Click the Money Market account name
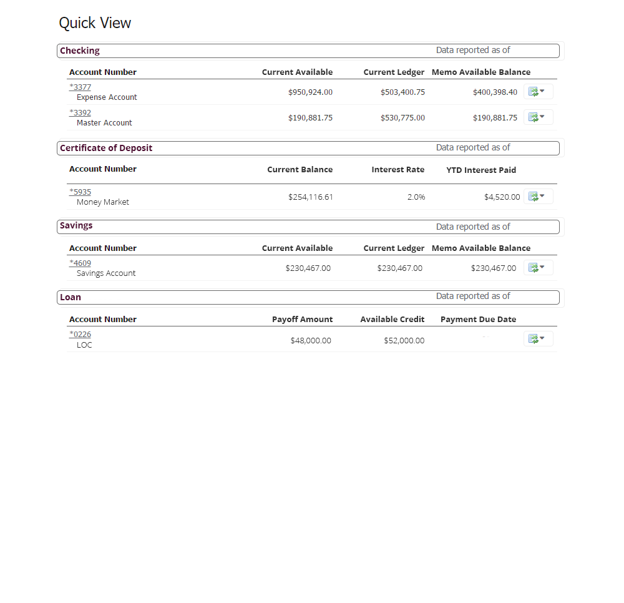The image size is (624, 603). pos(103,202)
